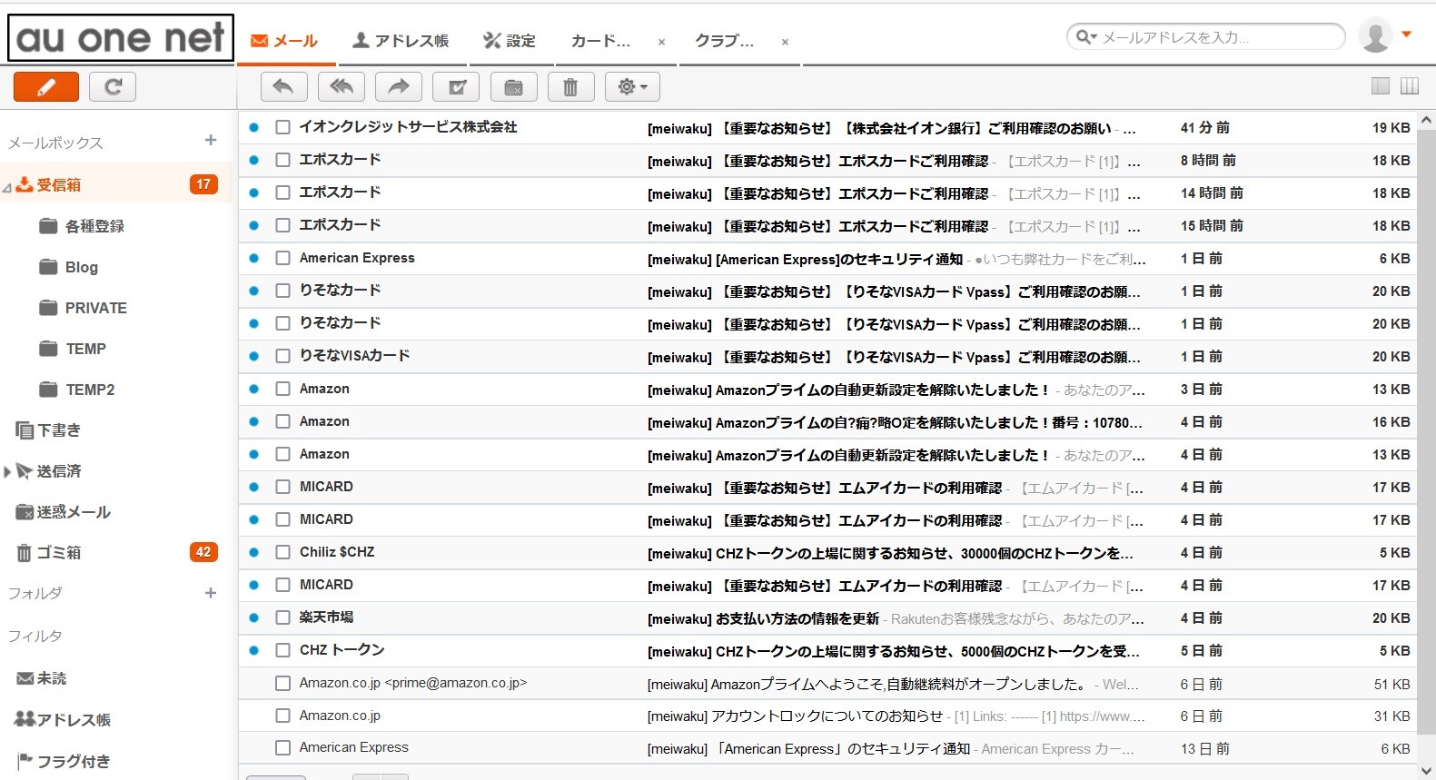The image size is (1436, 780).
Task: Open the 受信箱 inbox folder
Action: pos(59,185)
